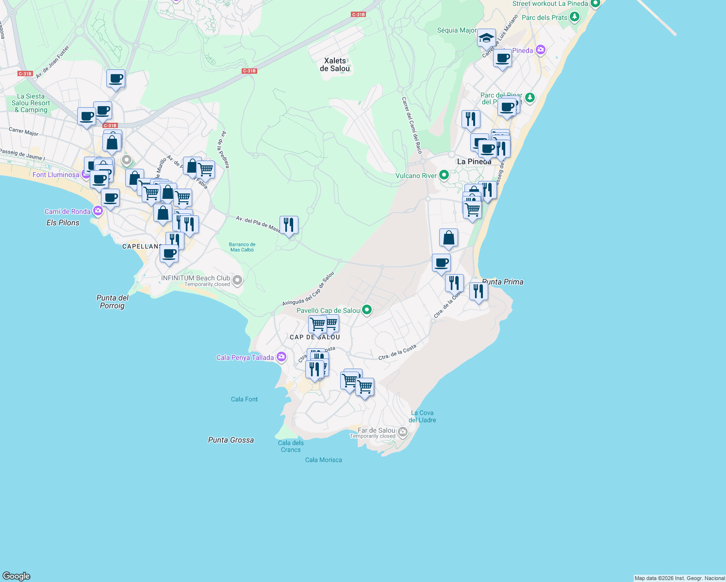Select the graduation cap pin near Séquia Major
Viewport: 726px width, 582px height.
(x=486, y=38)
